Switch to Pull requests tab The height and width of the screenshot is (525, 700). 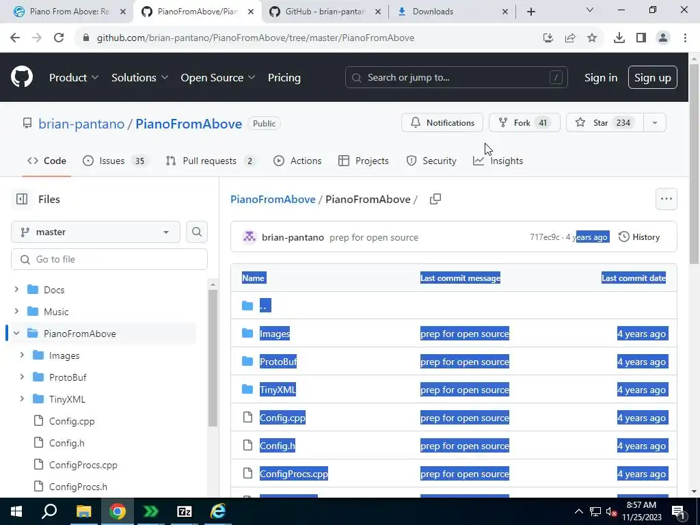(x=209, y=161)
